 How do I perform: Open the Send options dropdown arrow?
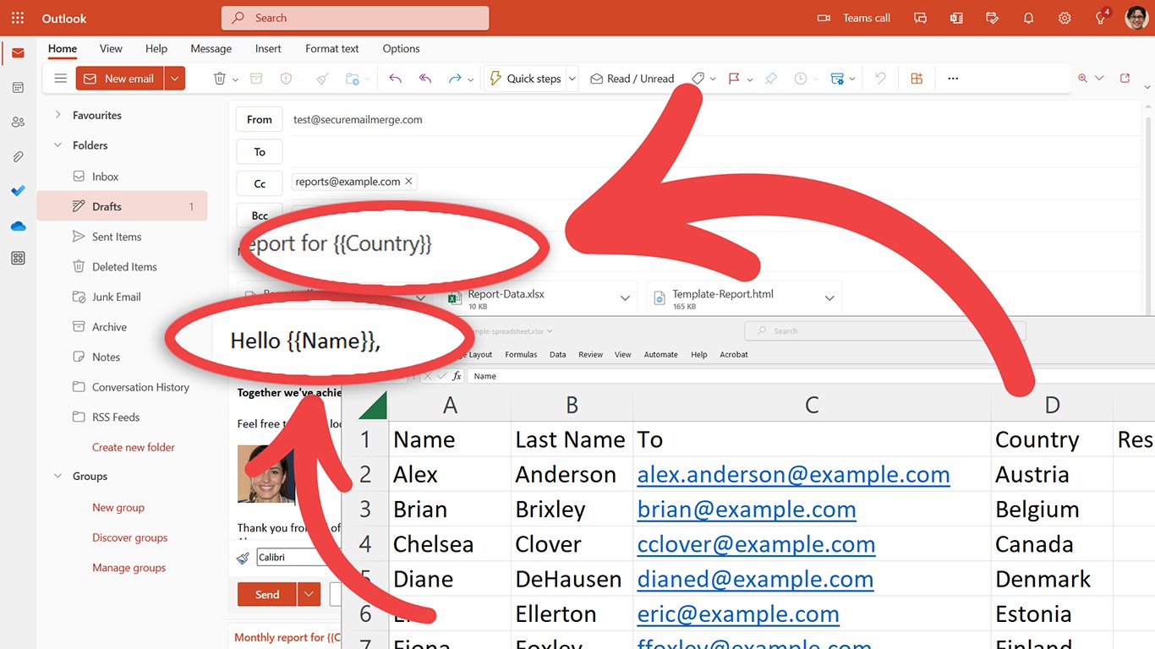click(309, 594)
